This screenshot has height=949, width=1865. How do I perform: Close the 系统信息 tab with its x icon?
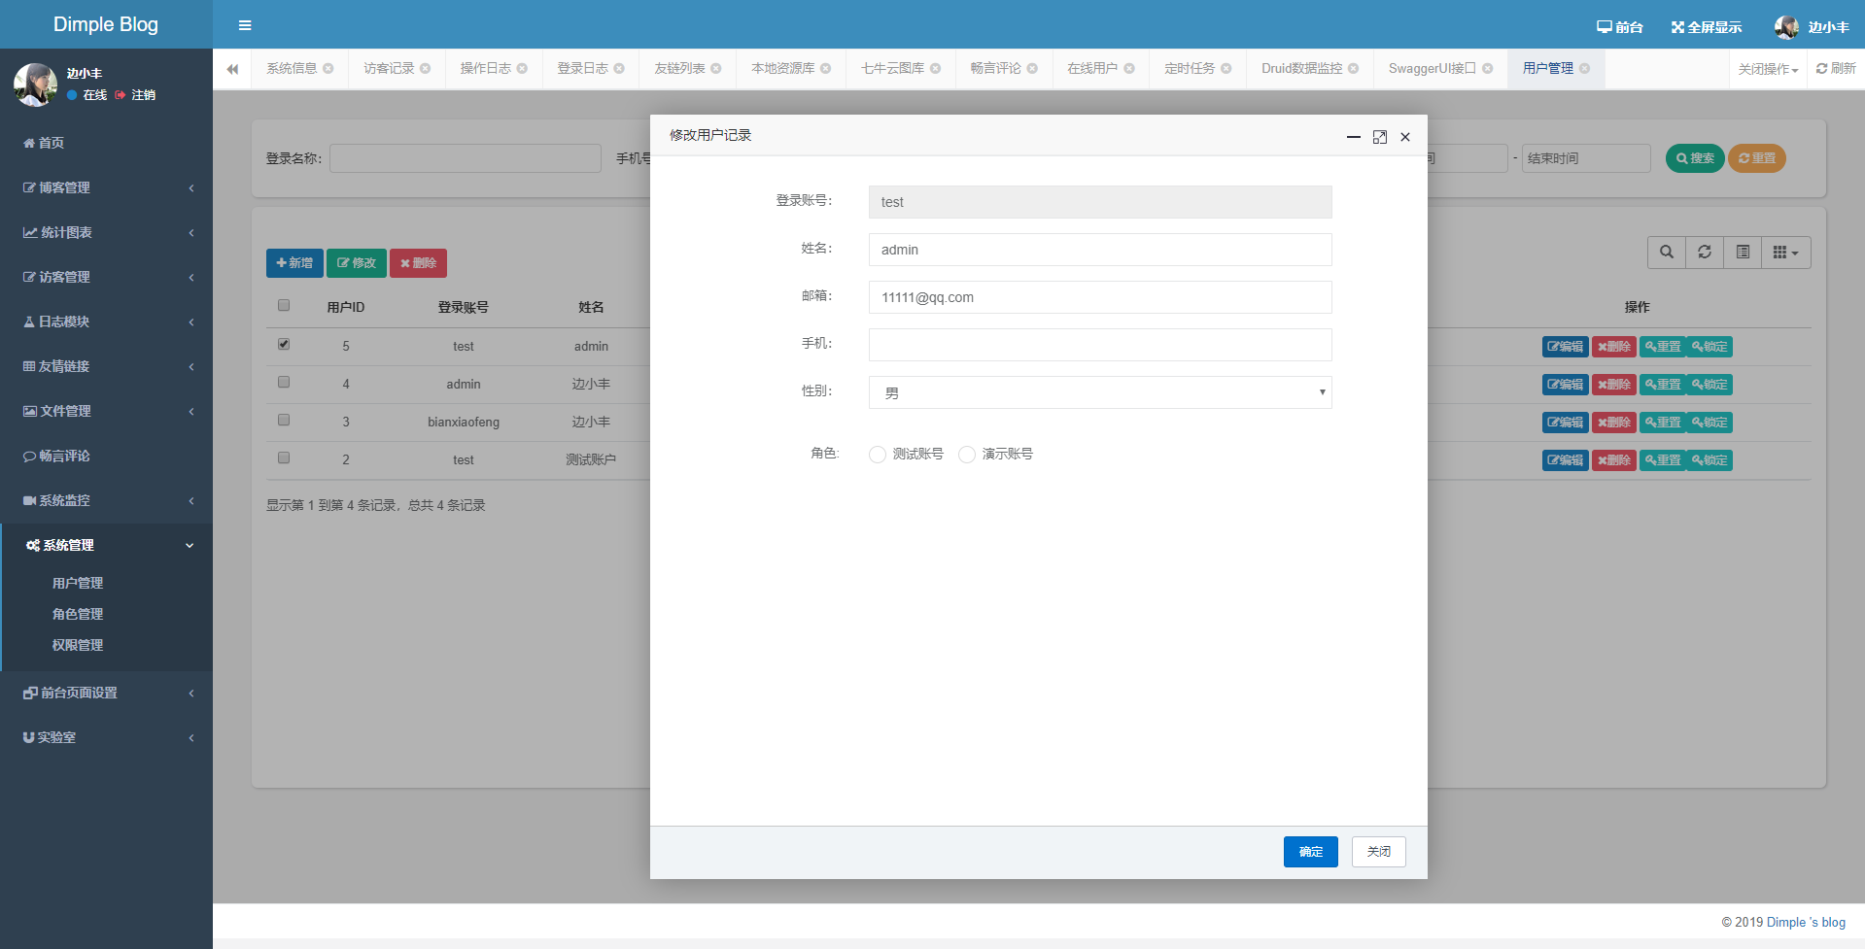(x=328, y=68)
